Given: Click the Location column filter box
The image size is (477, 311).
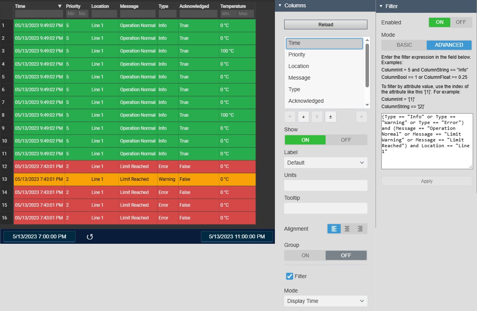Looking at the screenshot, I should (x=104, y=14).
